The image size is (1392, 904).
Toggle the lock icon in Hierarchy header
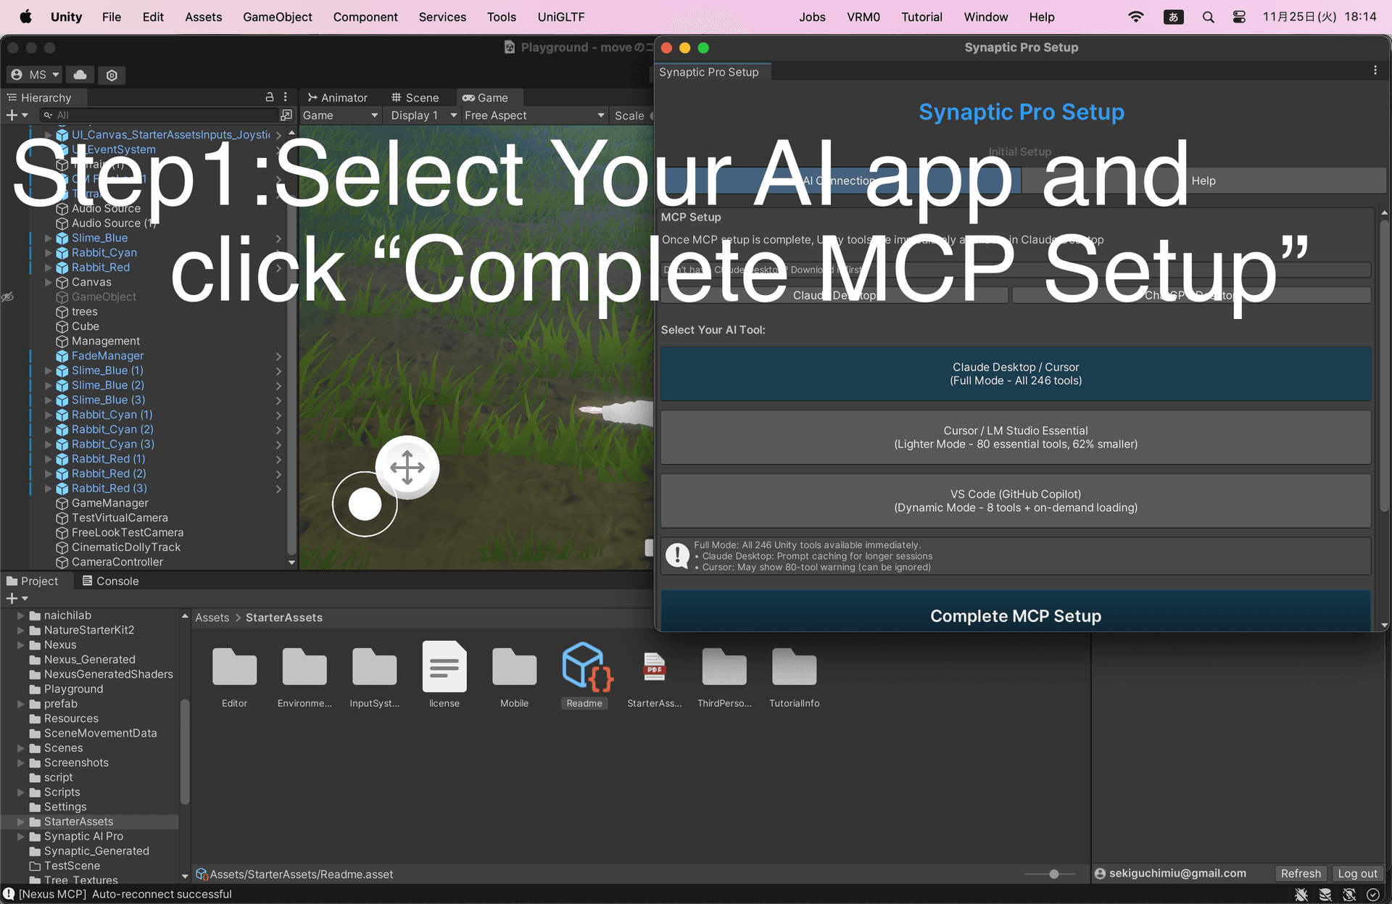coord(269,96)
